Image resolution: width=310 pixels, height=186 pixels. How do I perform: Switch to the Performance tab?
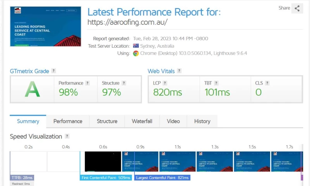point(68,121)
